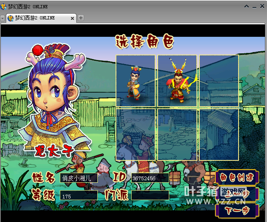Screen dimensions: 267x222
Task: Close the 梦幻西游2 ONLINE tab
Action: point(72,18)
